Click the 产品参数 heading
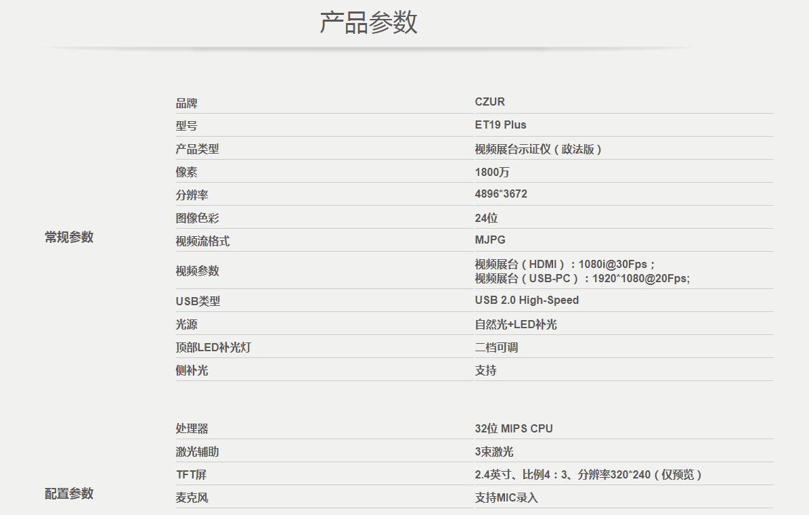The width and height of the screenshot is (809, 515). coord(368,23)
